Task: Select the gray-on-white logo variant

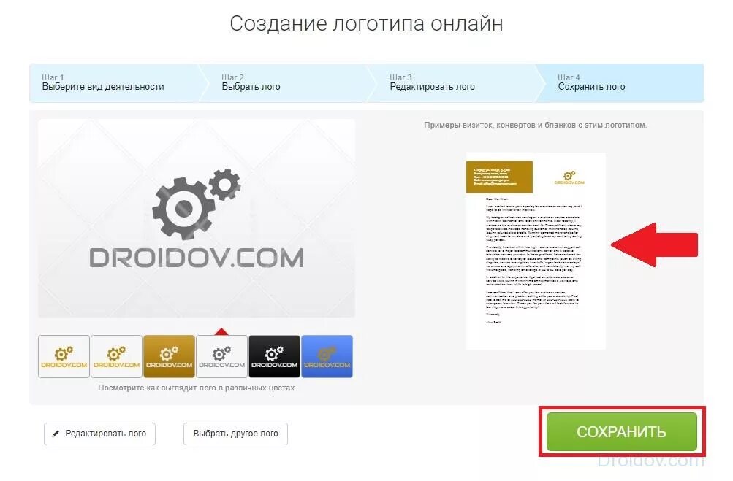Action: [x=221, y=356]
